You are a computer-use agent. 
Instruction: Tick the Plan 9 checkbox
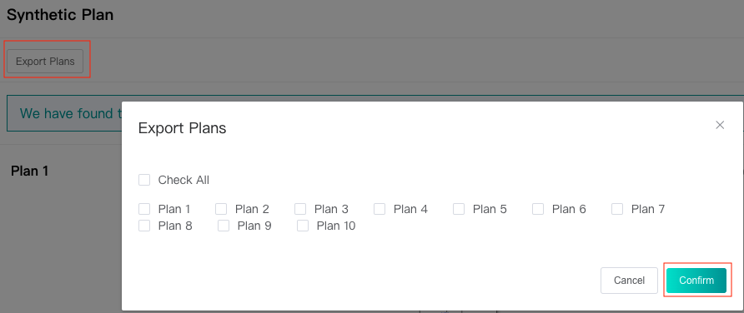pyautogui.click(x=224, y=226)
